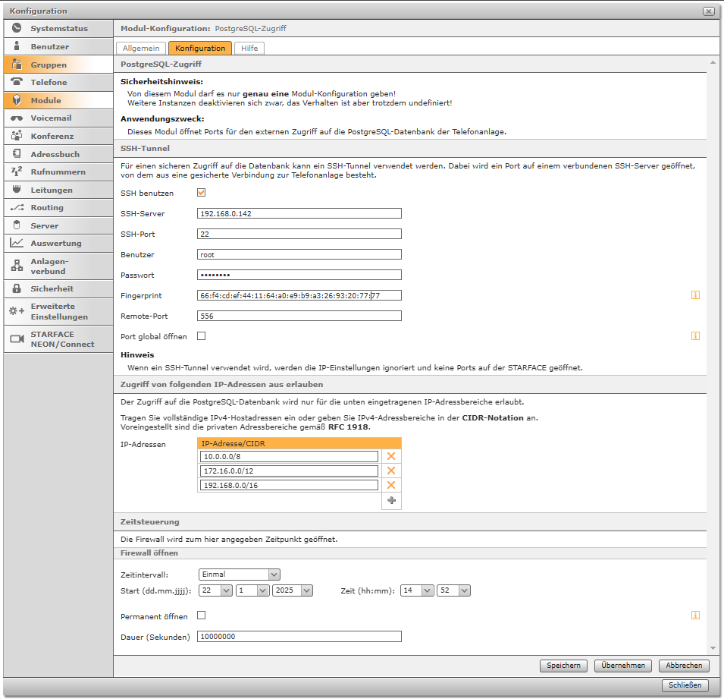Click the Telefone phone icon
Viewport: 724px width, 699px height.
(x=17, y=82)
